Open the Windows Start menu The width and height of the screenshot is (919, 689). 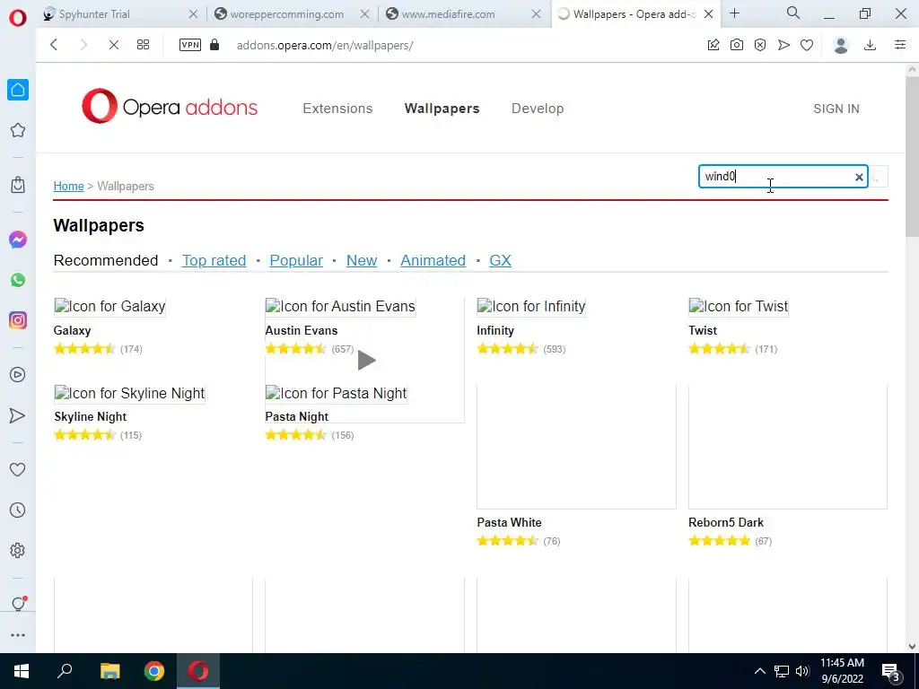[22, 671]
